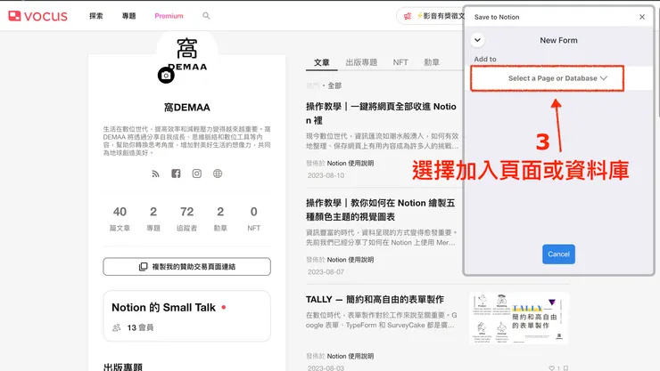The height and width of the screenshot is (371, 660).
Task: Click the 13 會員 members count
Action: pos(140,327)
